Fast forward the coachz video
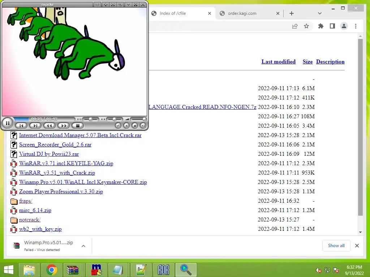Screen dimensions: 370x277 pyautogui.click(x=64, y=126)
